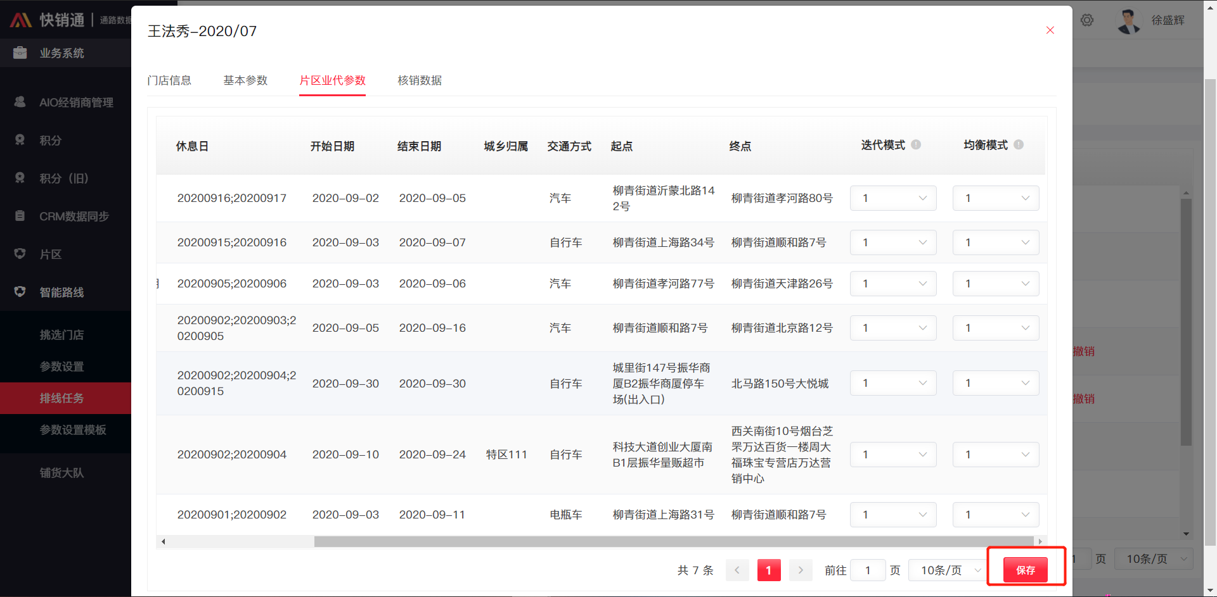1217x597 pixels.
Task: Click the 业务系统 briefcase icon
Action: point(20,53)
